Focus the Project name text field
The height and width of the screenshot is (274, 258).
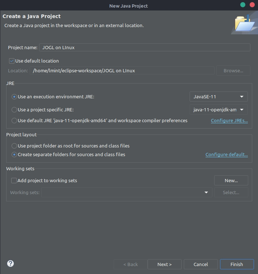(145, 47)
